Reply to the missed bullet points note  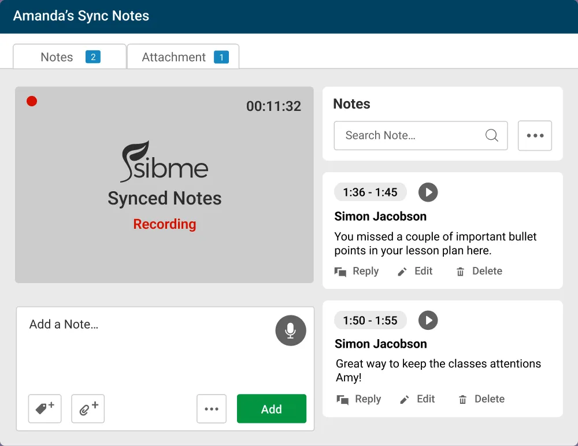tap(357, 272)
